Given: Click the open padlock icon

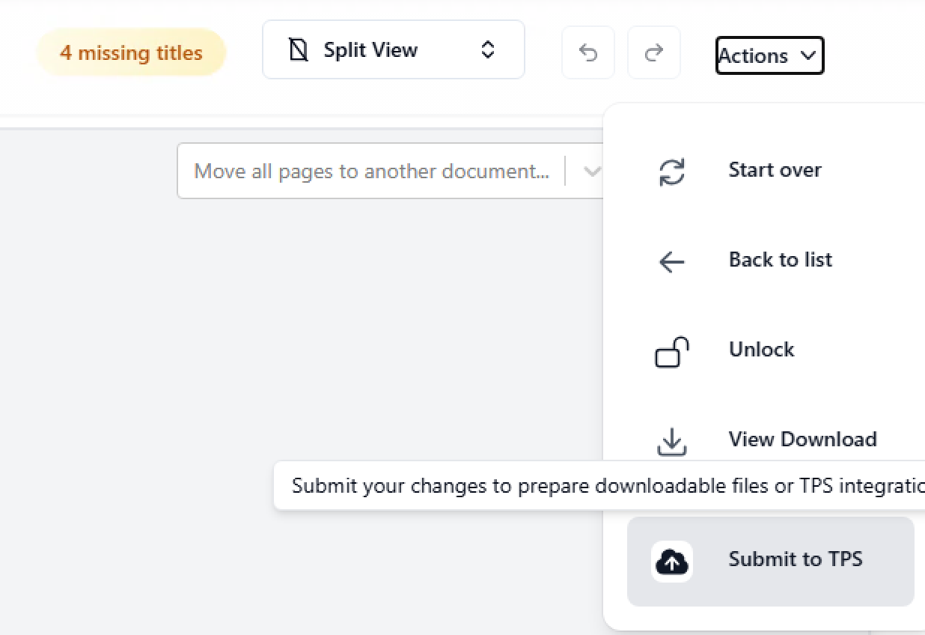Looking at the screenshot, I should pyautogui.click(x=672, y=352).
